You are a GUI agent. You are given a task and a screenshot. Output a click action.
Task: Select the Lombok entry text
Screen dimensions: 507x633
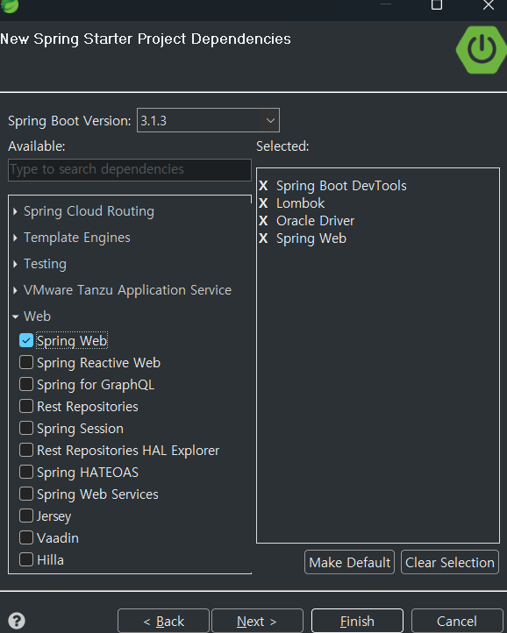tap(300, 203)
